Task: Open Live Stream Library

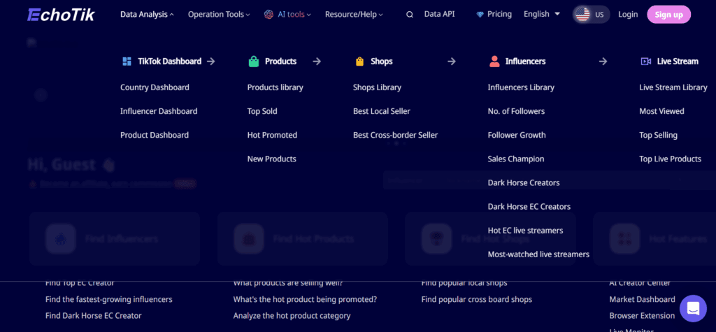Action: (x=673, y=87)
